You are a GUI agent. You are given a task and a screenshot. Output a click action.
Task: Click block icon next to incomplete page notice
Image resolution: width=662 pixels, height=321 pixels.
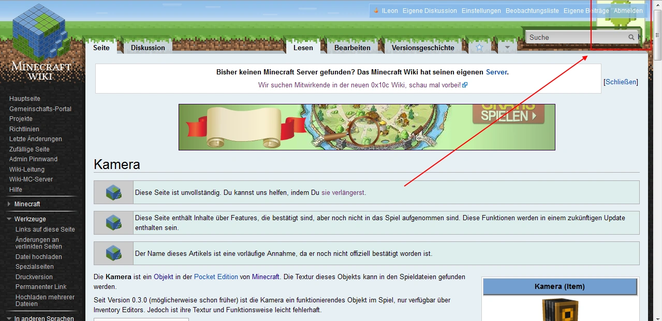113,192
